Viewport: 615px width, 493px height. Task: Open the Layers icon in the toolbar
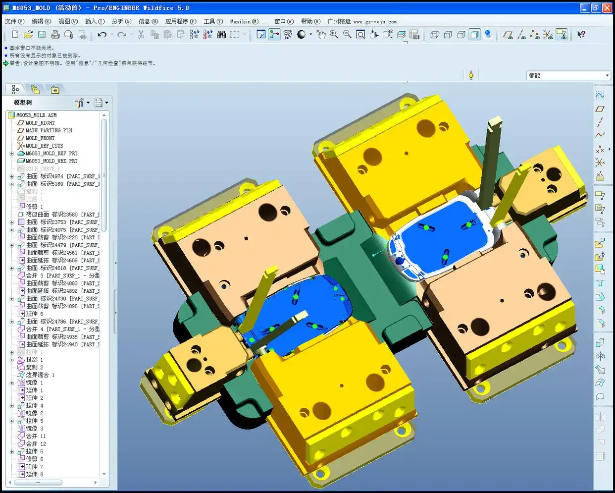point(401,34)
